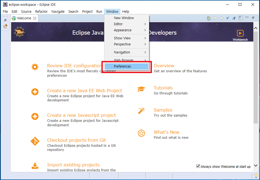Open the Source menu

pos(26,11)
